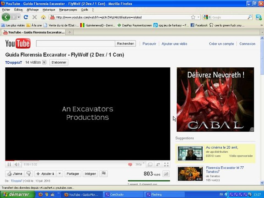Open a new tab with the plus button
The height and width of the screenshot is (198, 264).
click(70, 32)
